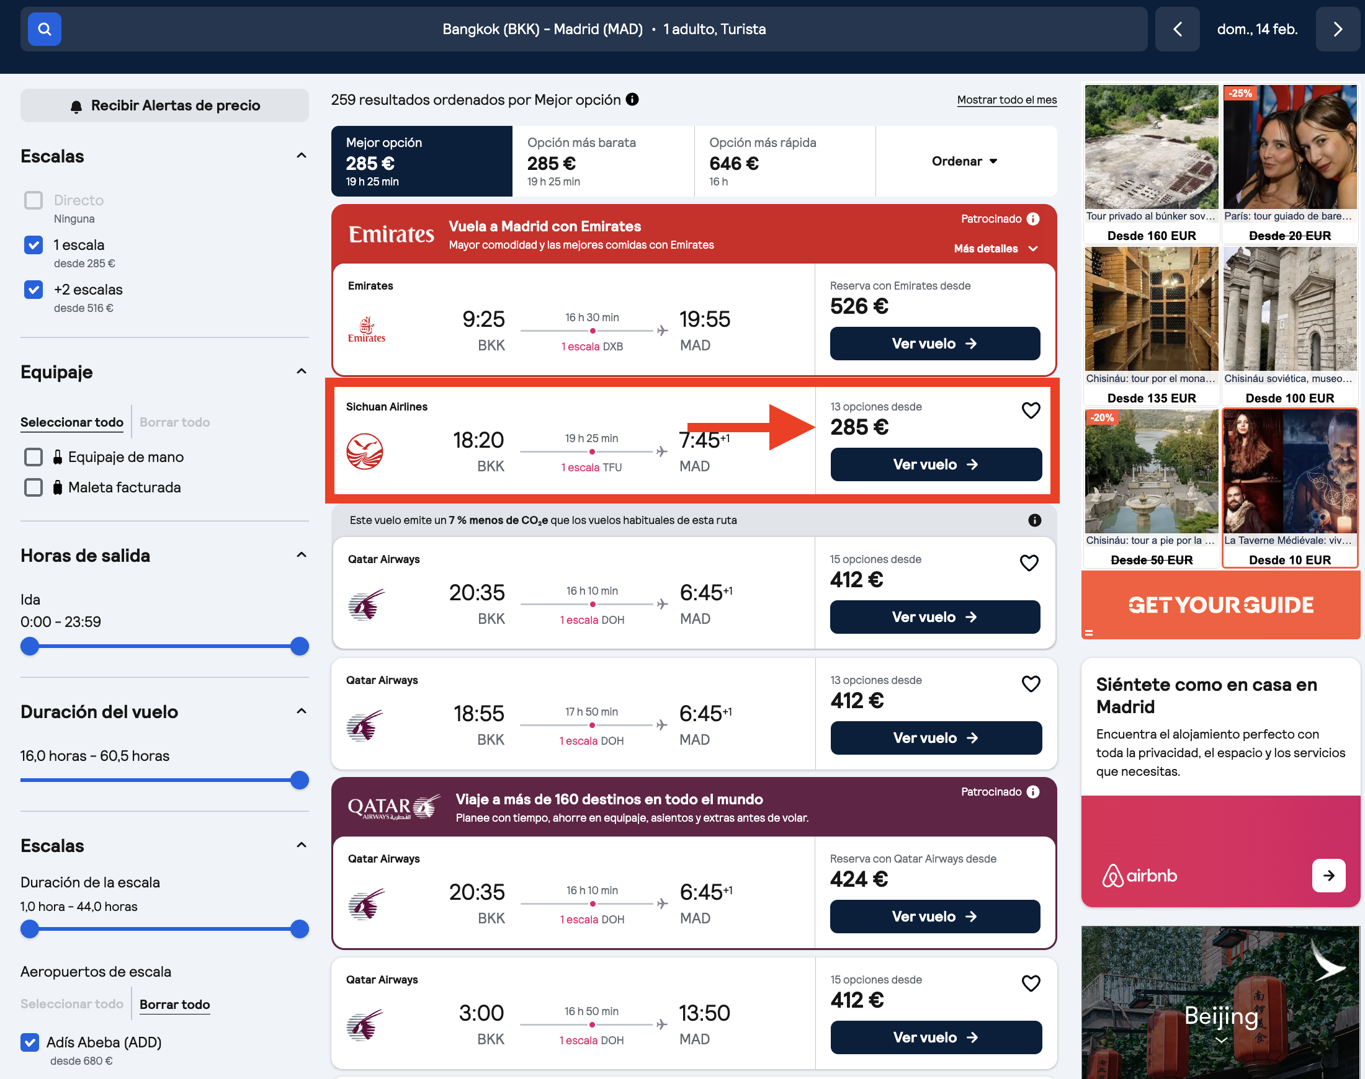
Task: Select the Opción más rápida tab
Action: click(785, 161)
